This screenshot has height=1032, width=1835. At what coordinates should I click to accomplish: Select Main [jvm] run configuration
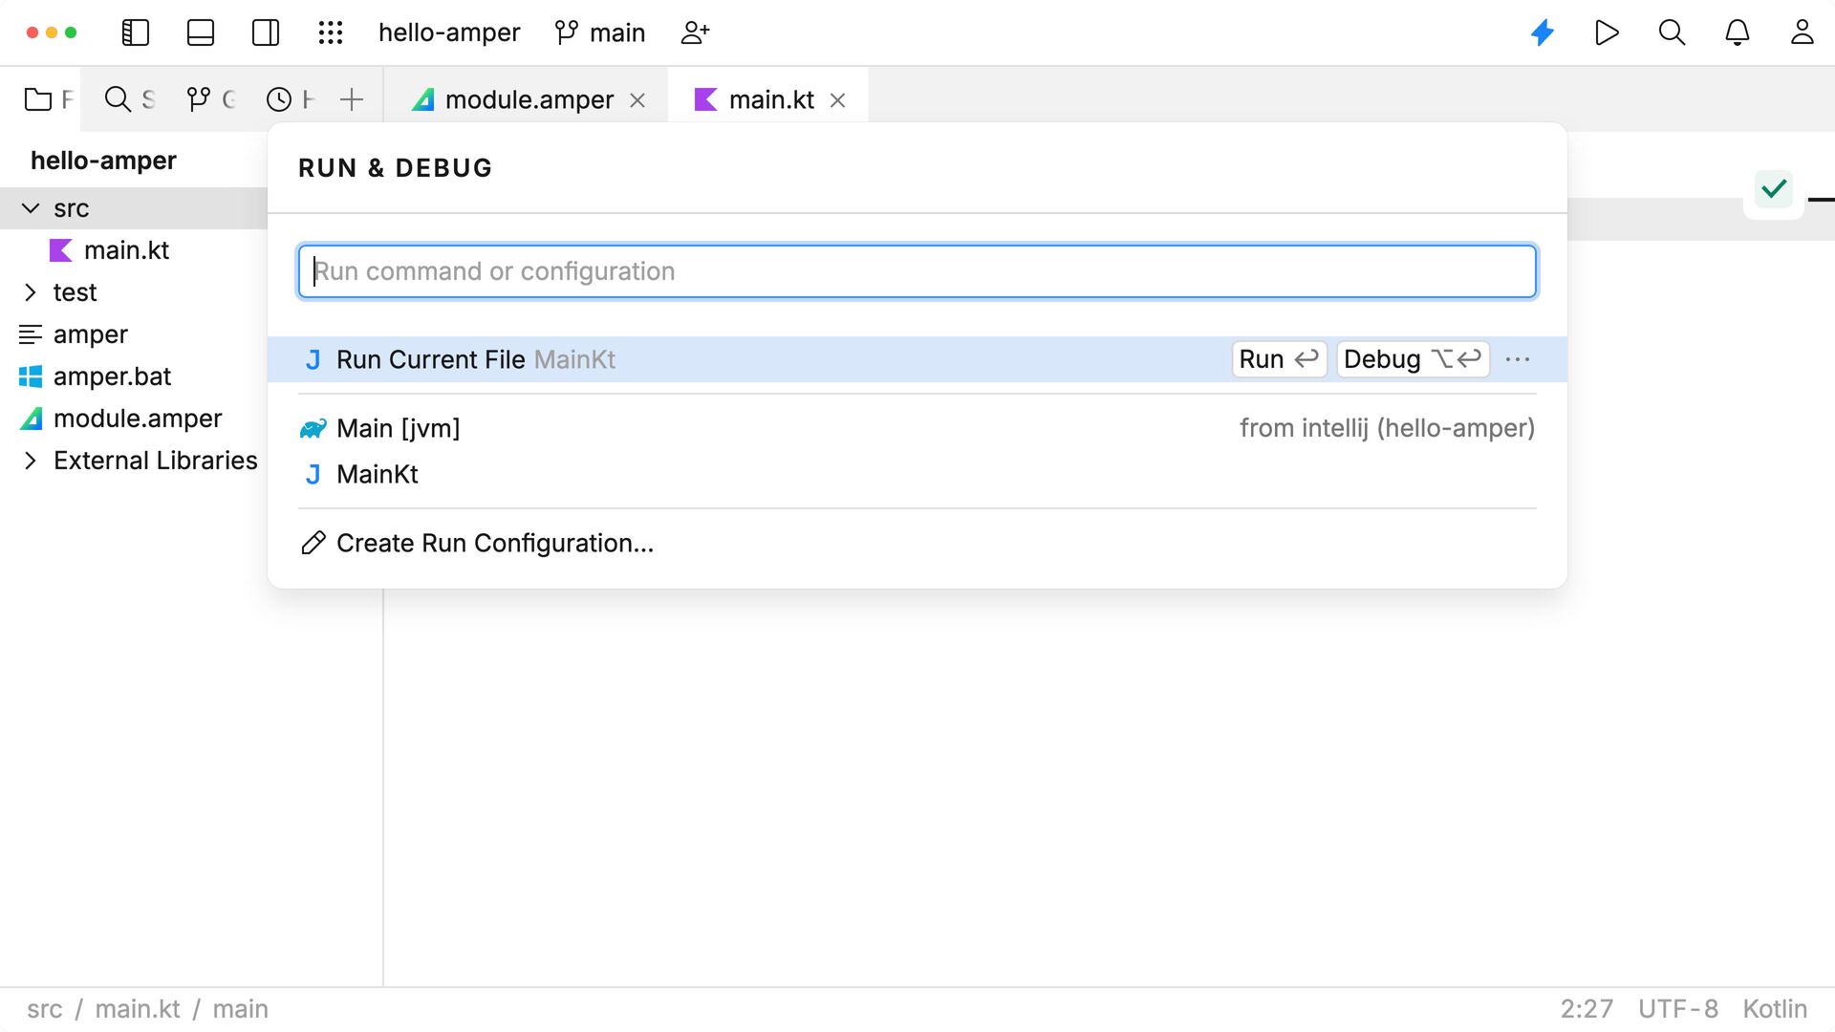[917, 428]
